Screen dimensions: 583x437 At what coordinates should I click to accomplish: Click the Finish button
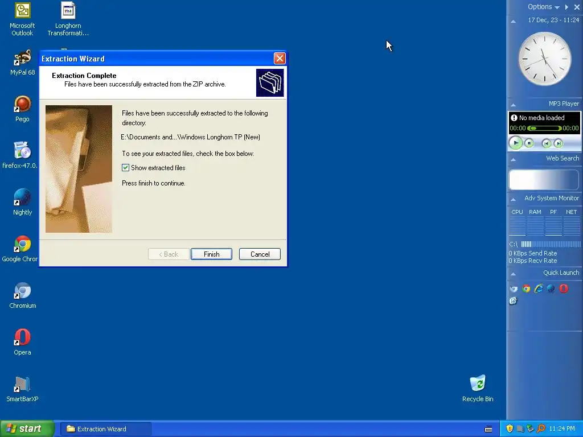coord(211,254)
